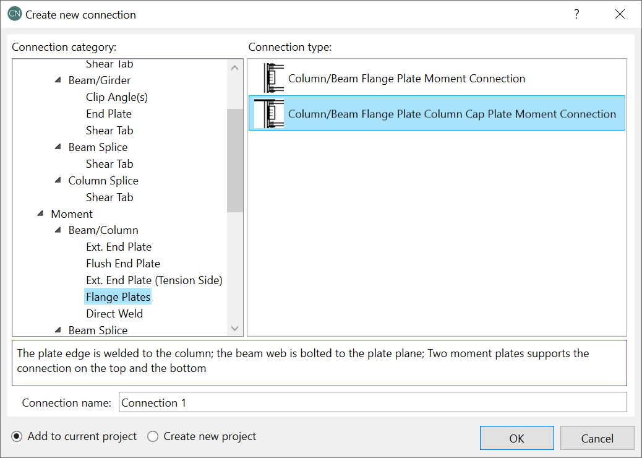Select Ext. End Plate (Tension Side) item

coord(154,280)
